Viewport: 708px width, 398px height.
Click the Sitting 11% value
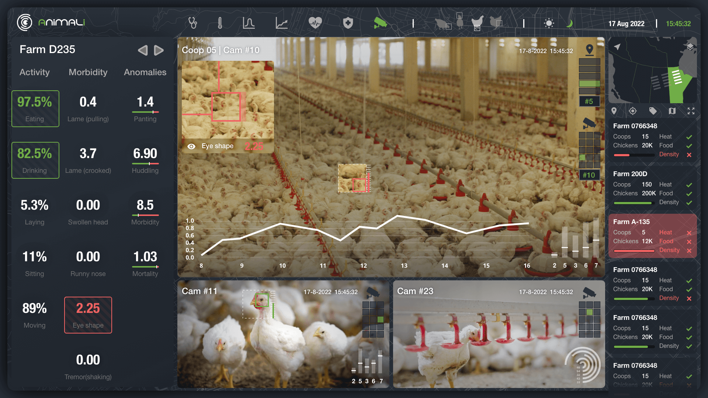click(34, 256)
